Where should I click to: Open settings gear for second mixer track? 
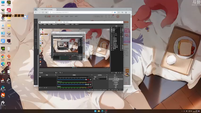90,85
